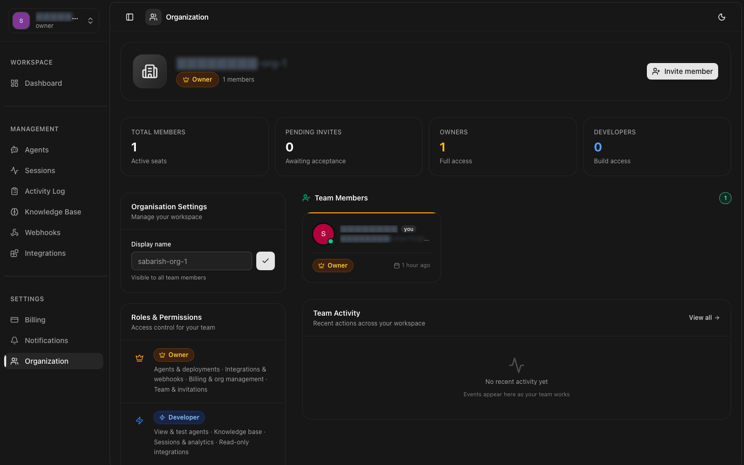744x465 pixels.
Task: Open the Activity Log page
Action: [54, 191]
